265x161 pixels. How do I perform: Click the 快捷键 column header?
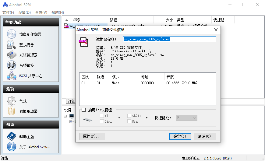[223, 20]
